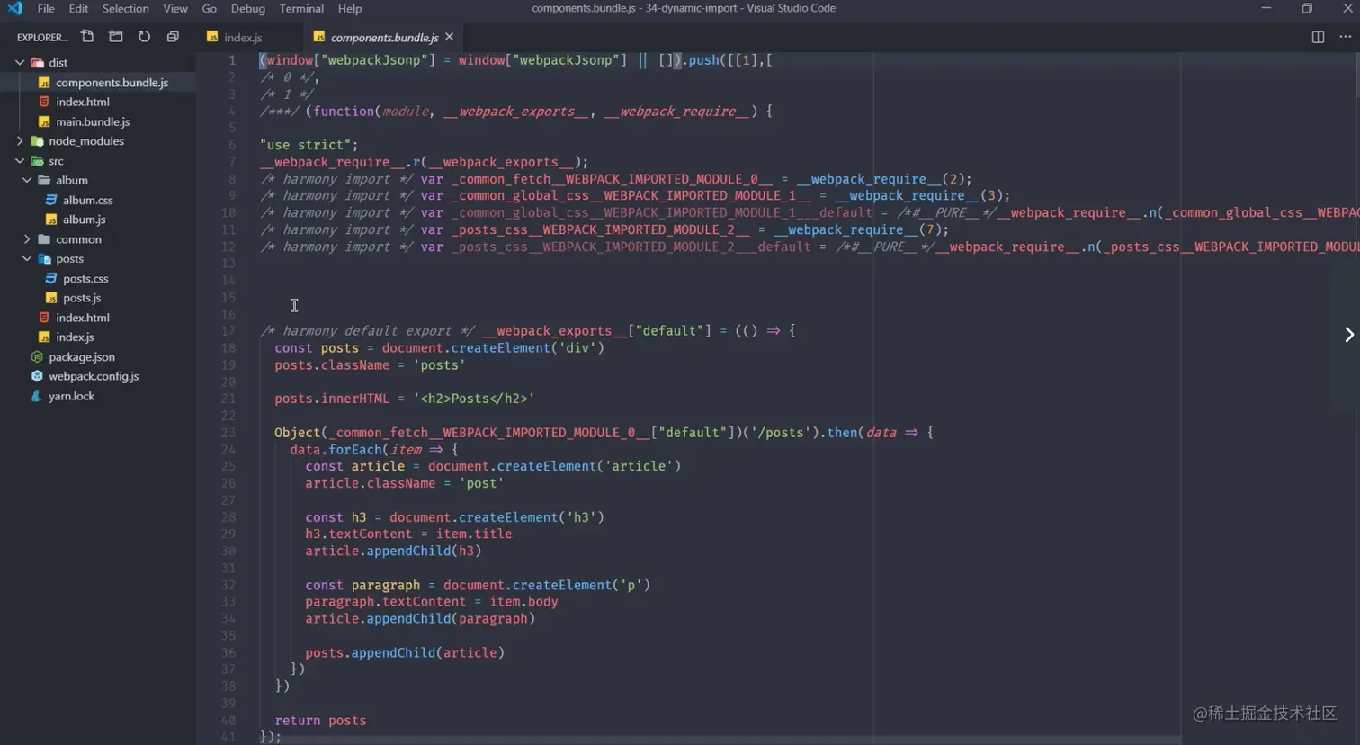Click line number 17 in the gutter
Image resolution: width=1360 pixels, height=745 pixels.
(228, 331)
